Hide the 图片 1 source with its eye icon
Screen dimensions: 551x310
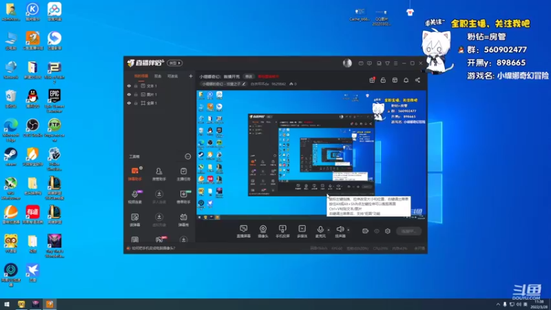129,94
